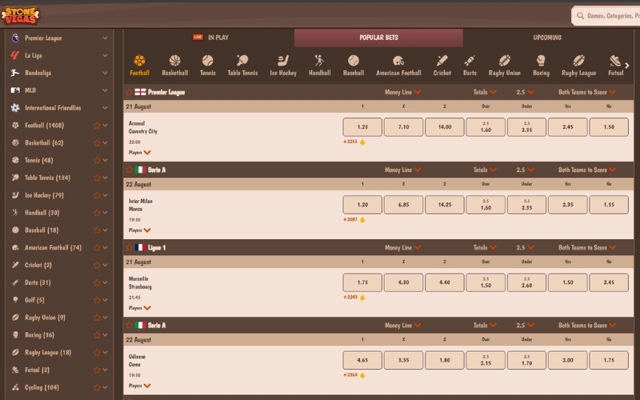Open Inter Milan vs Monza match details
This screenshot has height=400, width=640.
(x=141, y=205)
